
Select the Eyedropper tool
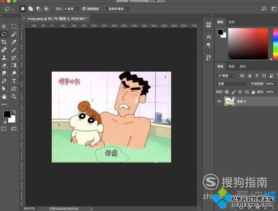[14, 42]
